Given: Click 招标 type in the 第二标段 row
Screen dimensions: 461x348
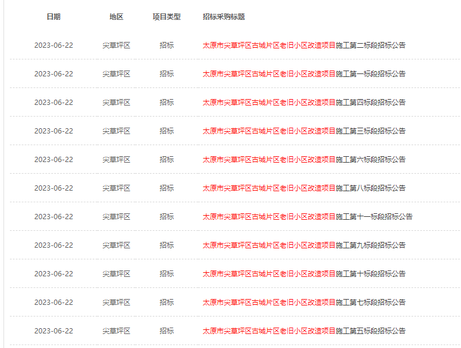Looking at the screenshot, I should pyautogui.click(x=167, y=45).
